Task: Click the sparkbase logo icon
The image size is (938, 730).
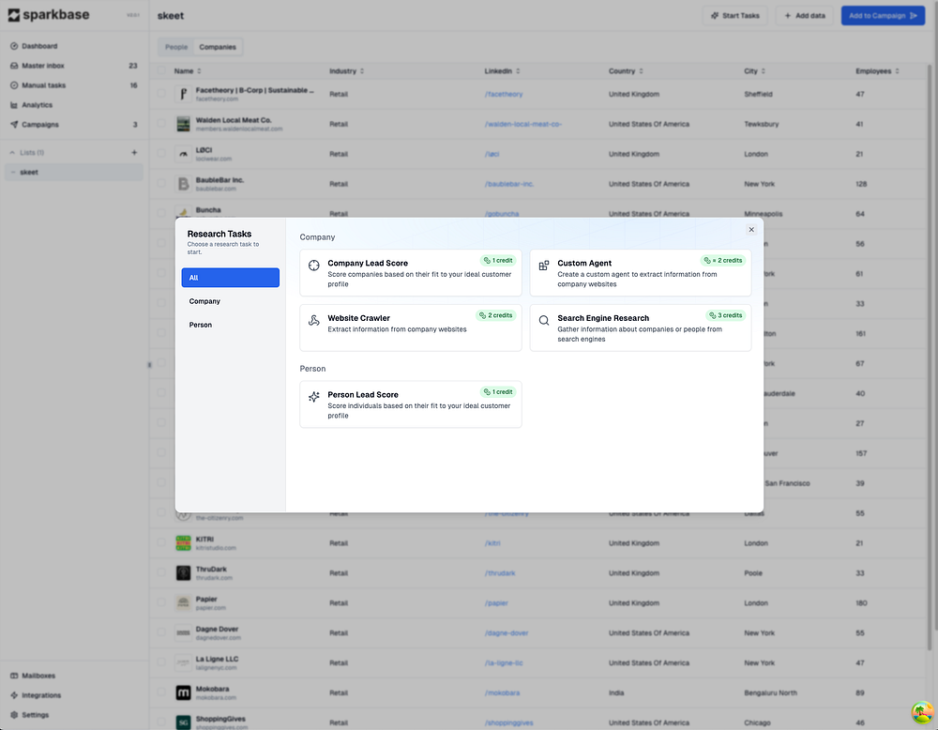Action: [x=14, y=15]
